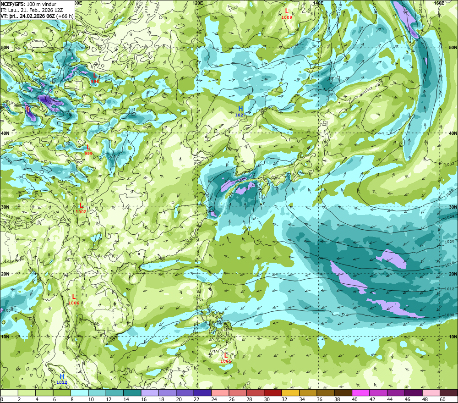Image resolution: width=458 pixels, height=403 pixels.
Task: Click the legend number 20
Action: pos(179,399)
